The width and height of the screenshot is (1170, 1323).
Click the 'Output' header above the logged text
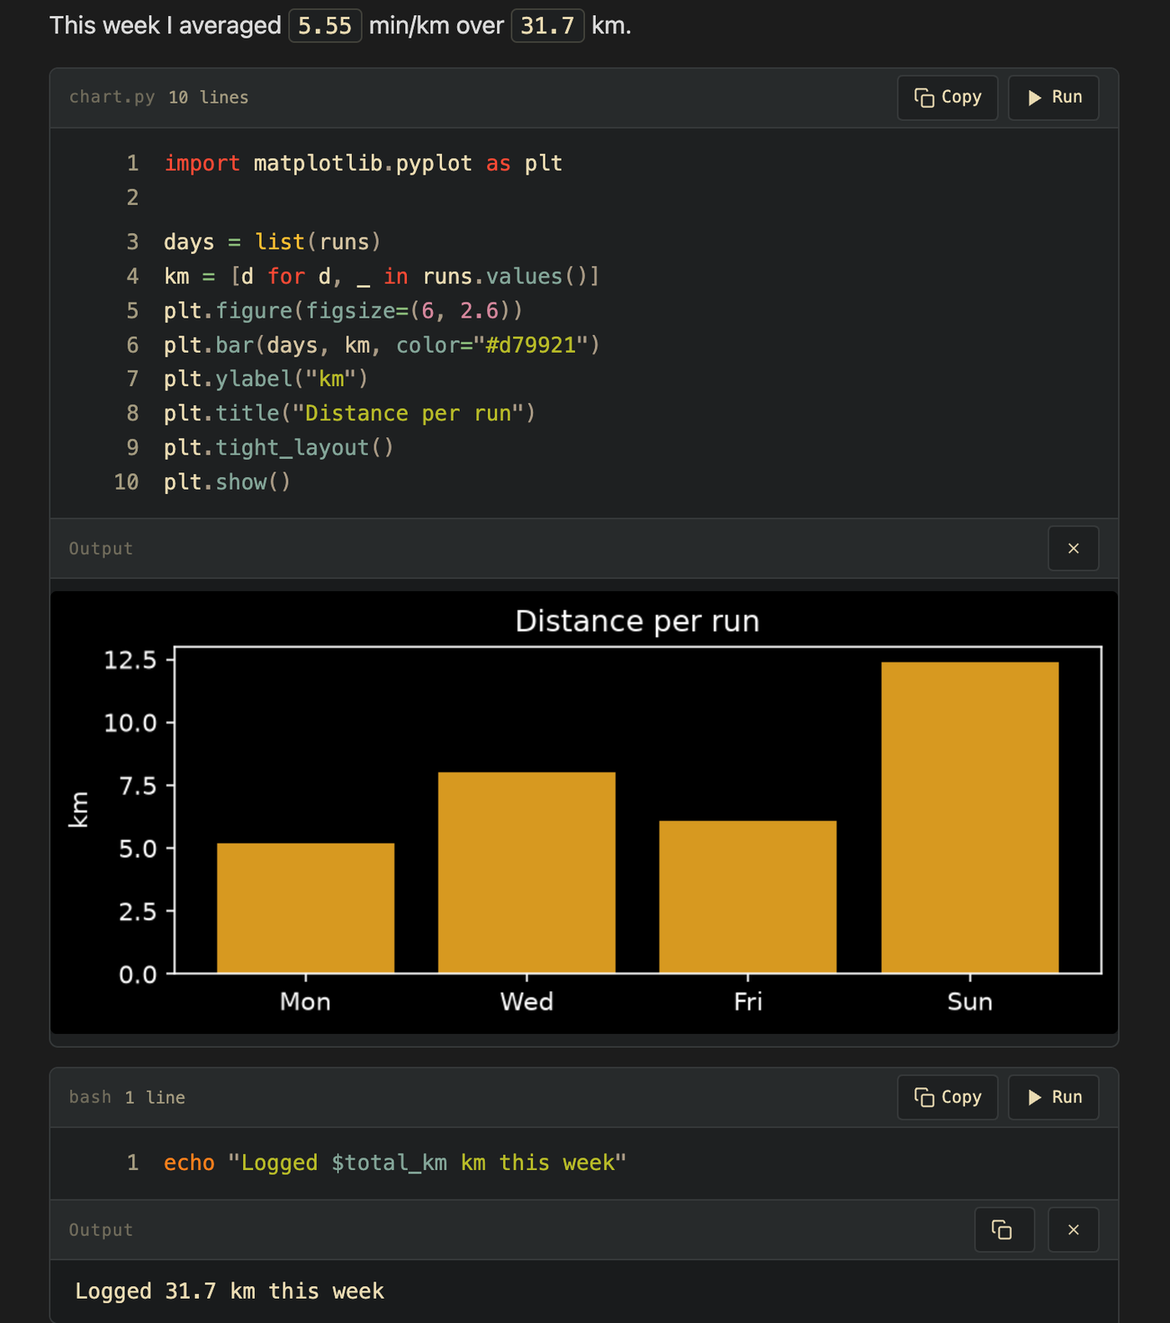[x=101, y=1229]
